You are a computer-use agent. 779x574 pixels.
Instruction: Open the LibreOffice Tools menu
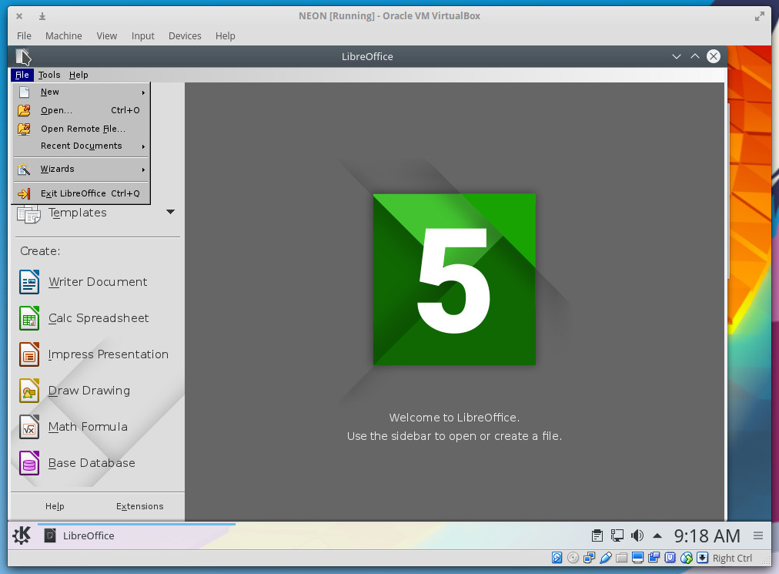49,75
